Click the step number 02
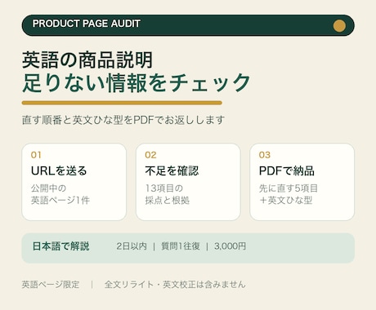 [x=150, y=155]
